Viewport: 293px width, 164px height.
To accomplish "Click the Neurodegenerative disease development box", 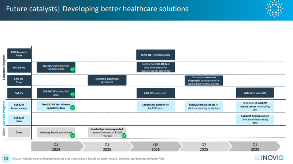I will pyautogui.click(x=204, y=81).
